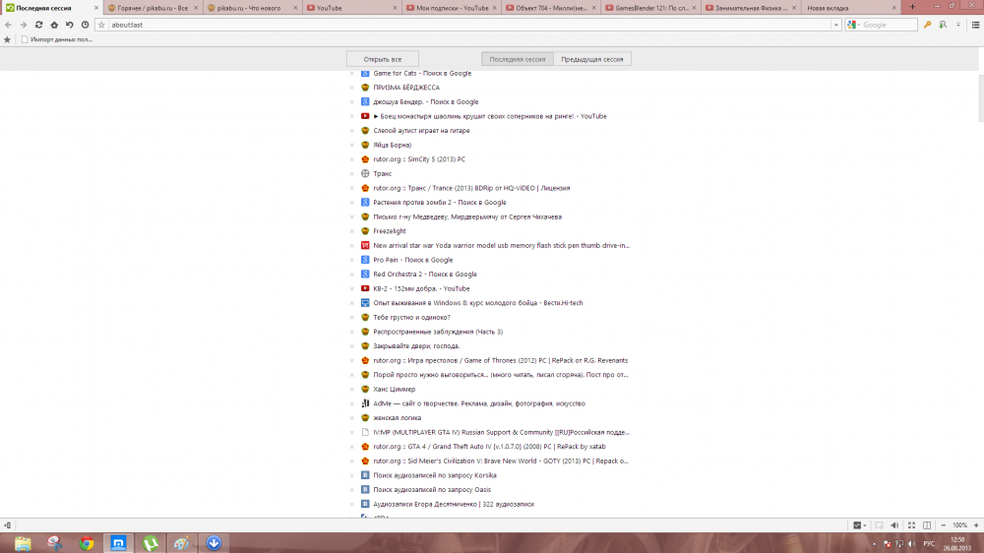Expand the address bar history dropdown

tap(836, 25)
